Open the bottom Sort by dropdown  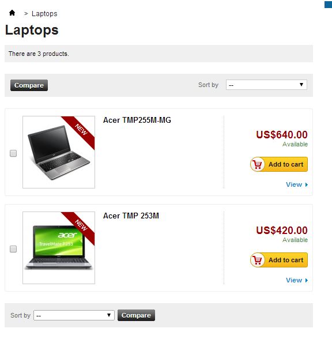click(x=74, y=315)
